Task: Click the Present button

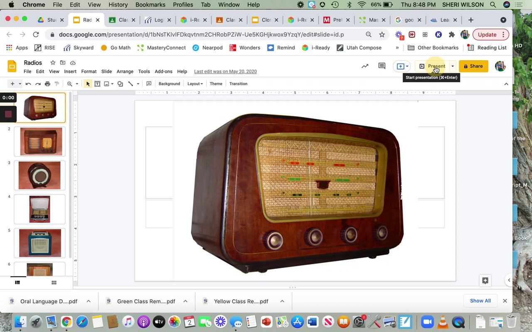Action: tap(432, 66)
